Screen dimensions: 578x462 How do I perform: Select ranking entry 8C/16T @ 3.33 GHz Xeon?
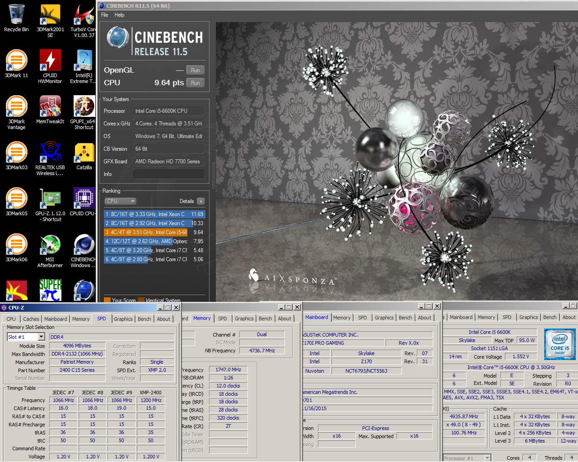pos(154,214)
